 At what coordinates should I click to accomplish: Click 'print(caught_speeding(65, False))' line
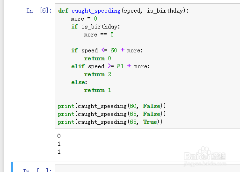click(112, 114)
